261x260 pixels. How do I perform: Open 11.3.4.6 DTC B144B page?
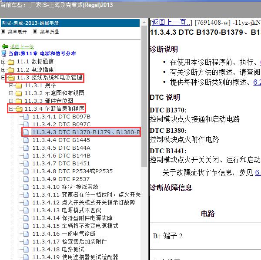(x=61, y=156)
